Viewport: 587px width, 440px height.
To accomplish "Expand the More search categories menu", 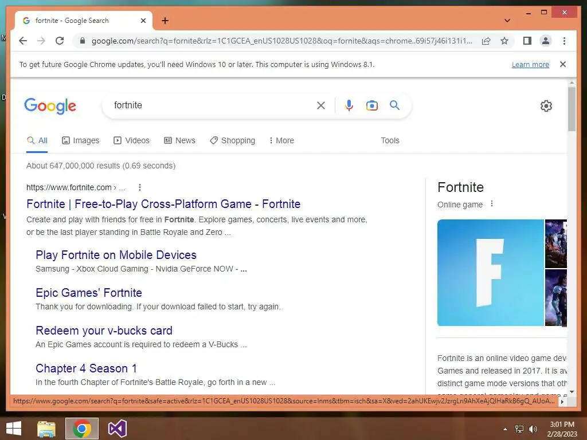I will pyautogui.click(x=281, y=141).
